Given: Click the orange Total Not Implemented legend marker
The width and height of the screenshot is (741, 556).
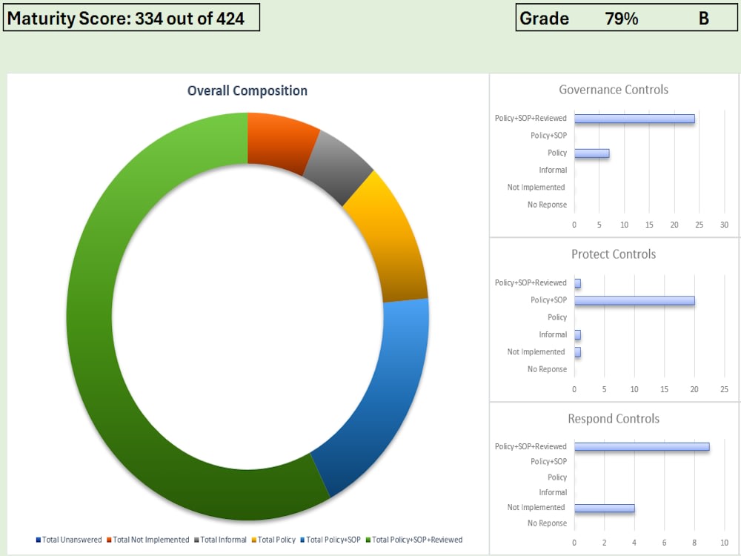Looking at the screenshot, I should coord(108,540).
